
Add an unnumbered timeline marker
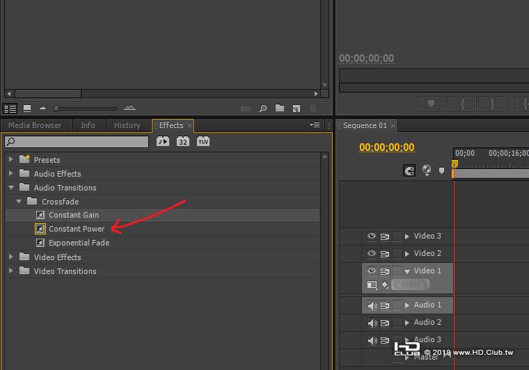(441, 170)
